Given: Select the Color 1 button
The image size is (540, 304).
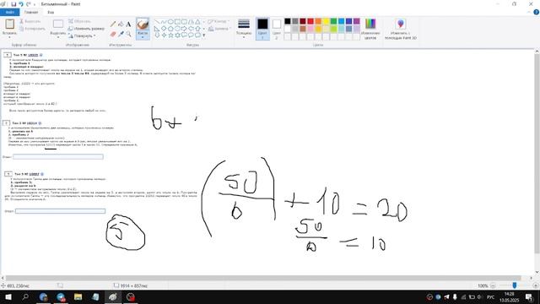Looking at the screenshot, I should (x=262, y=29).
